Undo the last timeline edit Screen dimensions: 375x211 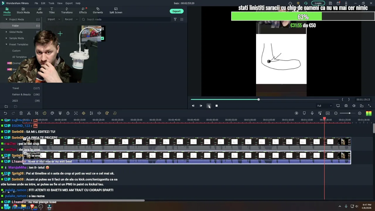tap(5, 113)
